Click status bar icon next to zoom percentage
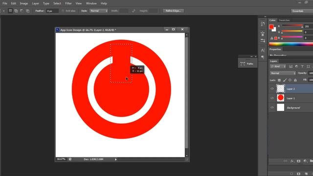This screenshot has height=176, width=313. tap(70, 159)
